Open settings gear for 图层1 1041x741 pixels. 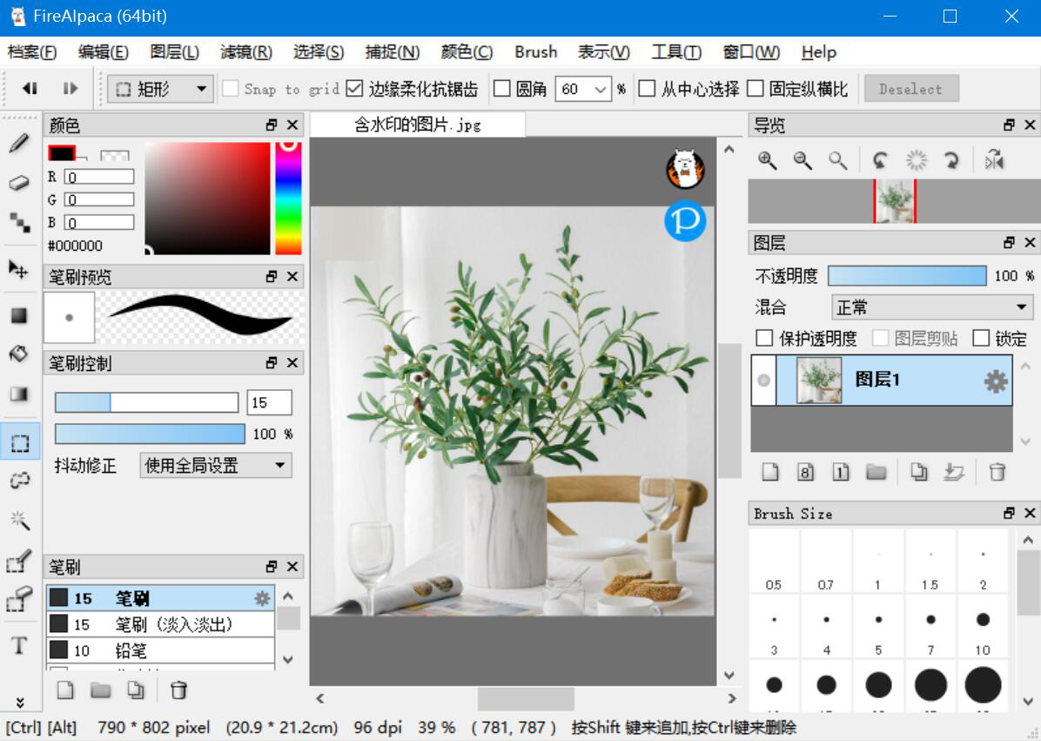pyautogui.click(x=995, y=381)
